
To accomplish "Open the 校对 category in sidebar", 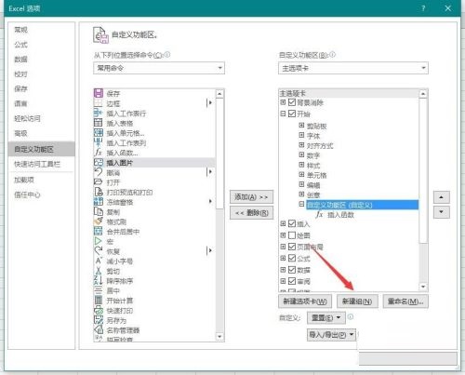I will tap(41, 74).
